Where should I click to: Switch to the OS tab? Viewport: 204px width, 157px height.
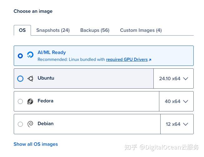22,30
